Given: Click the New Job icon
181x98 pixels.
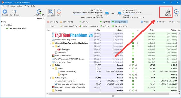Looking at the screenshot, I should click(x=5, y=12).
